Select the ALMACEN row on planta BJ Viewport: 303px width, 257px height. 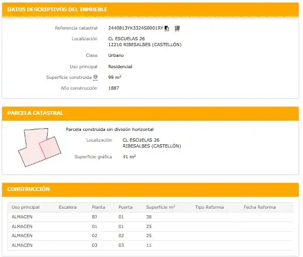click(x=151, y=217)
